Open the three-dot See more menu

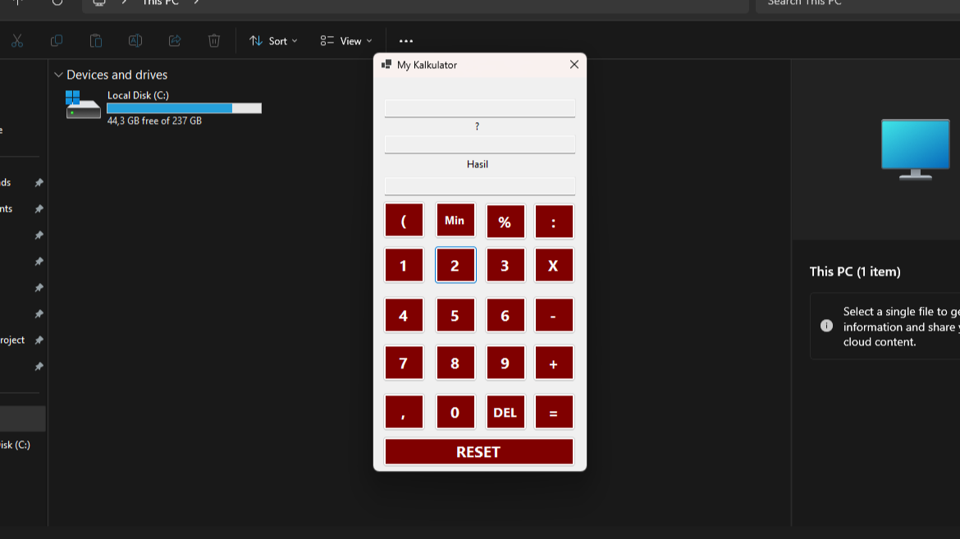pyautogui.click(x=406, y=41)
